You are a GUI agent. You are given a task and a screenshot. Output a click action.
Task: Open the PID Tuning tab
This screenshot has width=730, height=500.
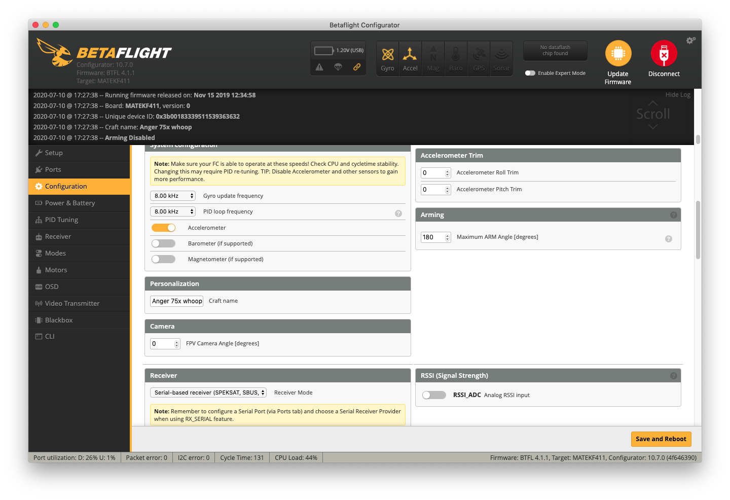(x=80, y=220)
